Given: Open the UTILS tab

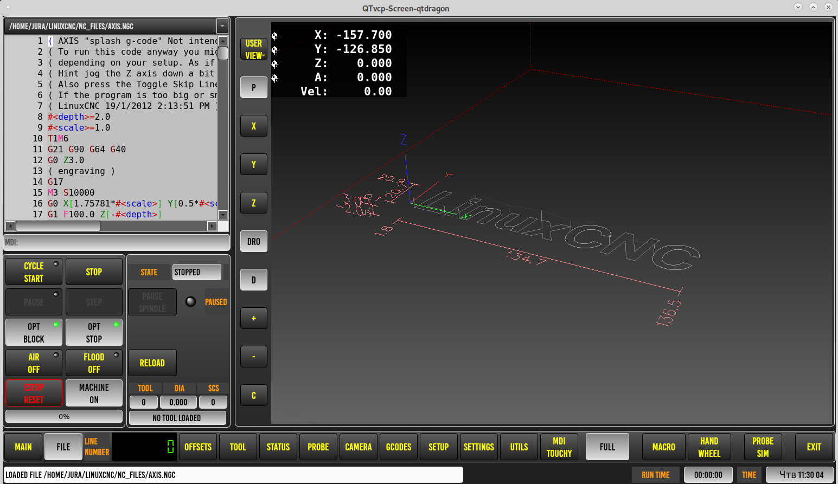Looking at the screenshot, I should click(519, 447).
